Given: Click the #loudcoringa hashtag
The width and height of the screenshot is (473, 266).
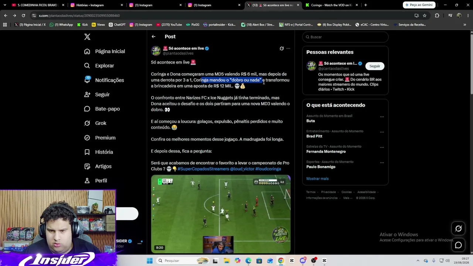Looking at the screenshot, I should coord(268,169).
